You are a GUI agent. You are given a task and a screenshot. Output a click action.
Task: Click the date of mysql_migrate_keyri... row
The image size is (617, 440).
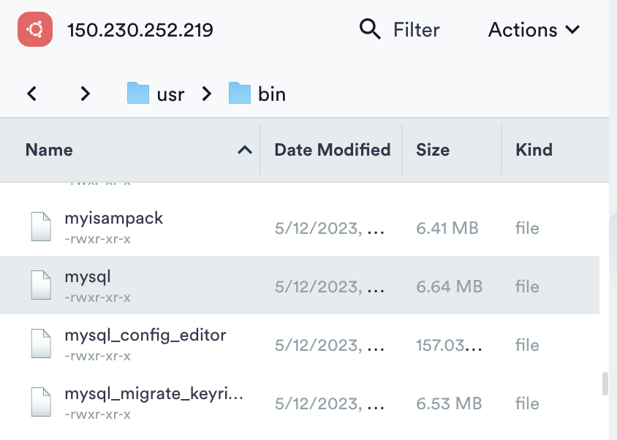330,403
